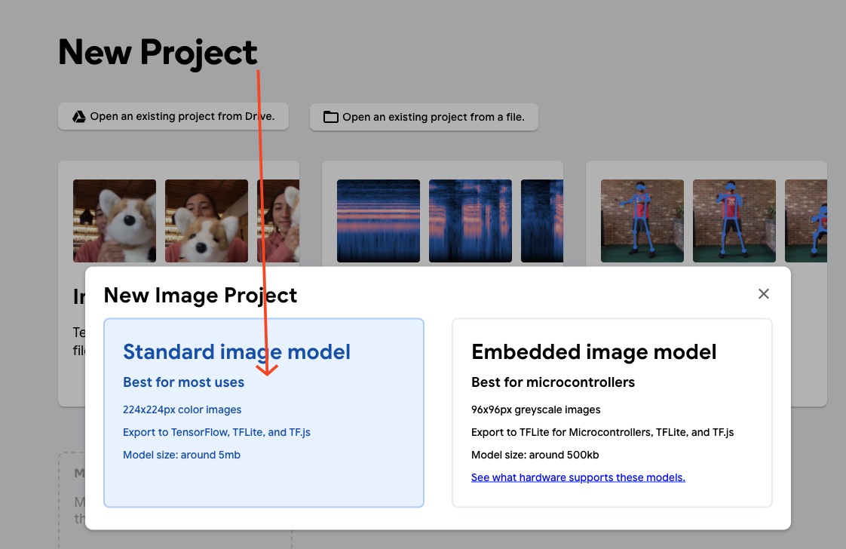The height and width of the screenshot is (549, 846).
Task: Click 'Best for microcontrollers' text
Action: 553,382
